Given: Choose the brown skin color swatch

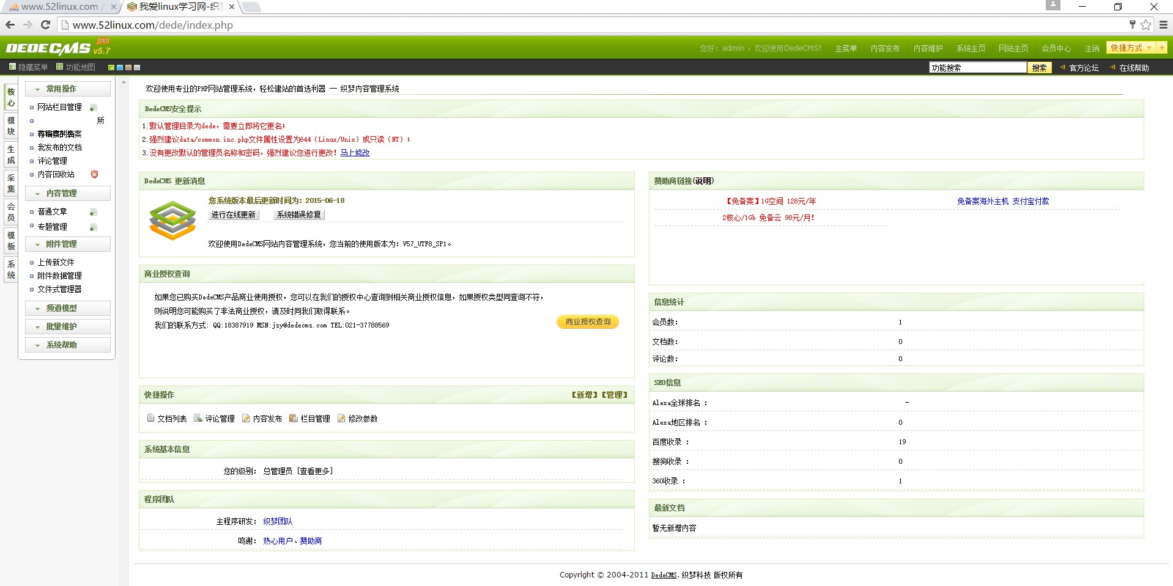Looking at the screenshot, I should 128,67.
